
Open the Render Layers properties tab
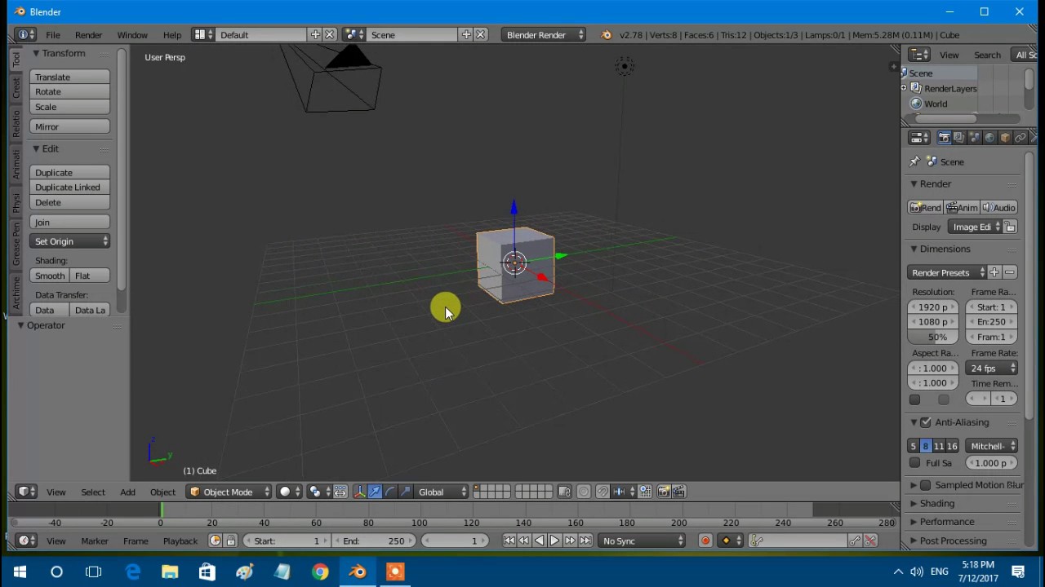click(959, 138)
